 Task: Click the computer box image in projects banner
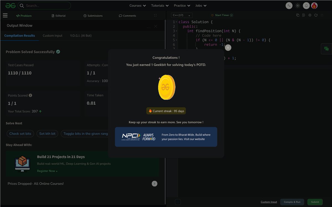point(22,164)
